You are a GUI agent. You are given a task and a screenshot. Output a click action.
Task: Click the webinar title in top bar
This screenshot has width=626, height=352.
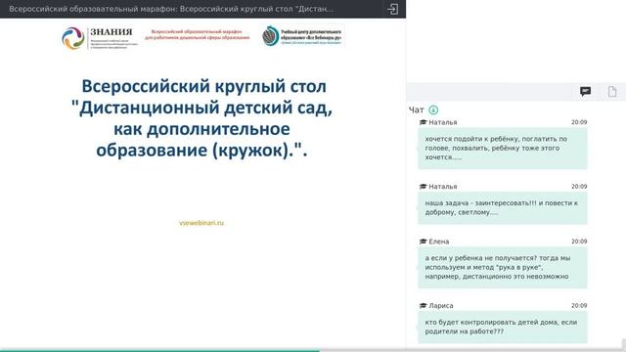pos(172,9)
